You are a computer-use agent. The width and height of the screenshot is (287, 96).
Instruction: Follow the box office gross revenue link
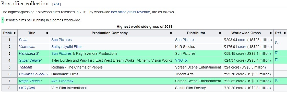pos(130,12)
